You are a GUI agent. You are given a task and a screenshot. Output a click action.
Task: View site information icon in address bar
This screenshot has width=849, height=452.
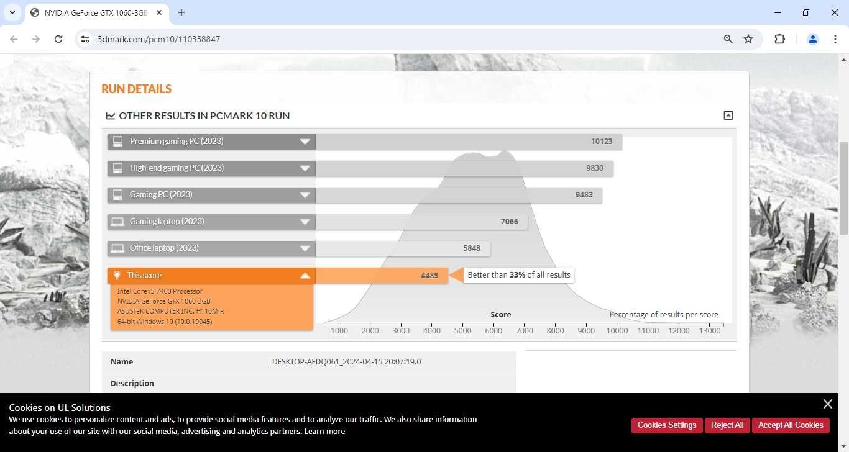(86, 39)
